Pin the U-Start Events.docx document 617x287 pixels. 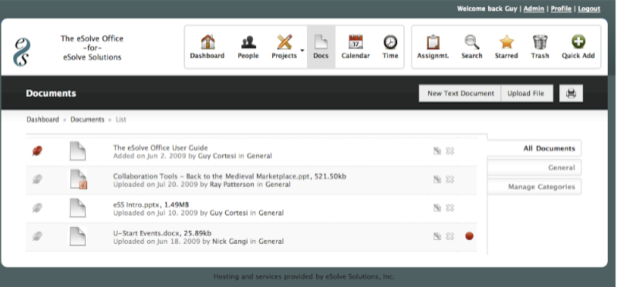point(37,236)
